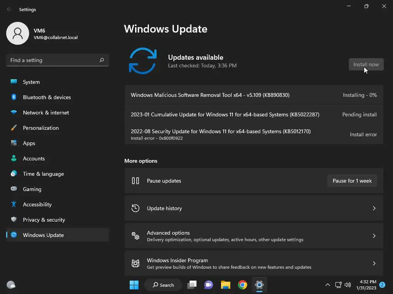This screenshot has width=393, height=294.
Task: Select Accounts in the sidebar
Action: (x=58, y=158)
